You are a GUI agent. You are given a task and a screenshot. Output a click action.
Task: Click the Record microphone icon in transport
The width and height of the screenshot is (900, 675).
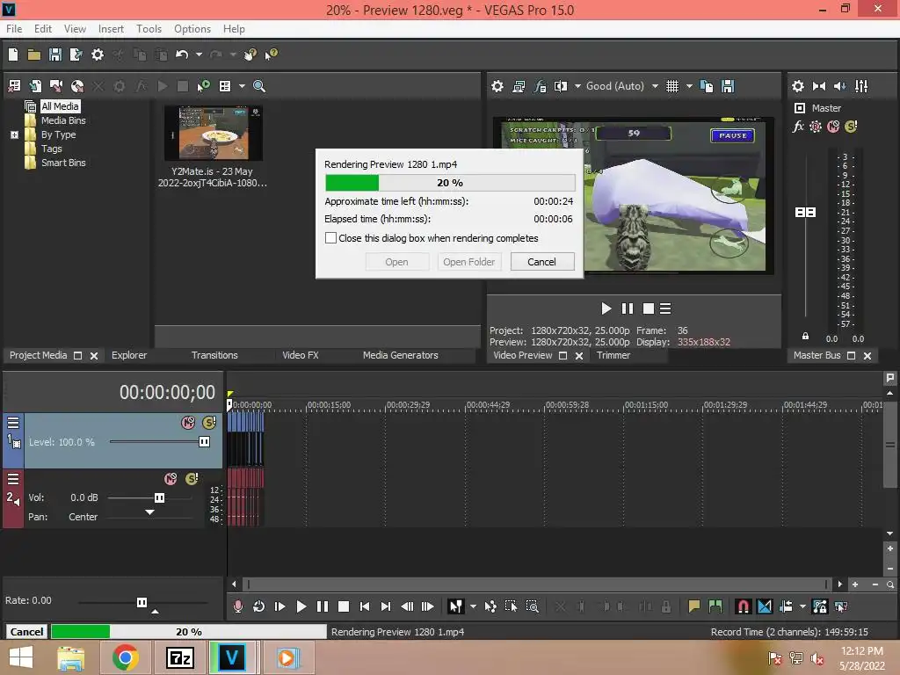(237, 606)
